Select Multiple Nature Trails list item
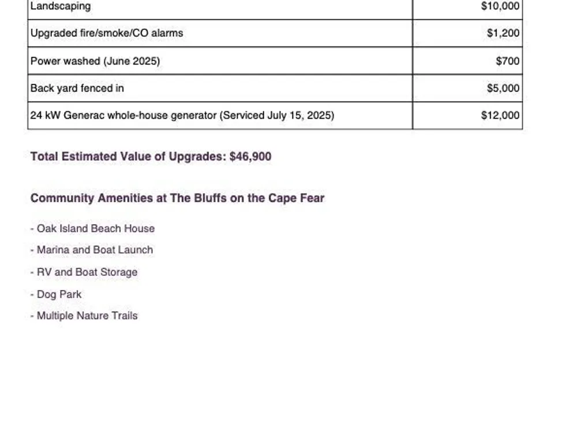Viewport: 577px width, 432px height. click(84, 316)
